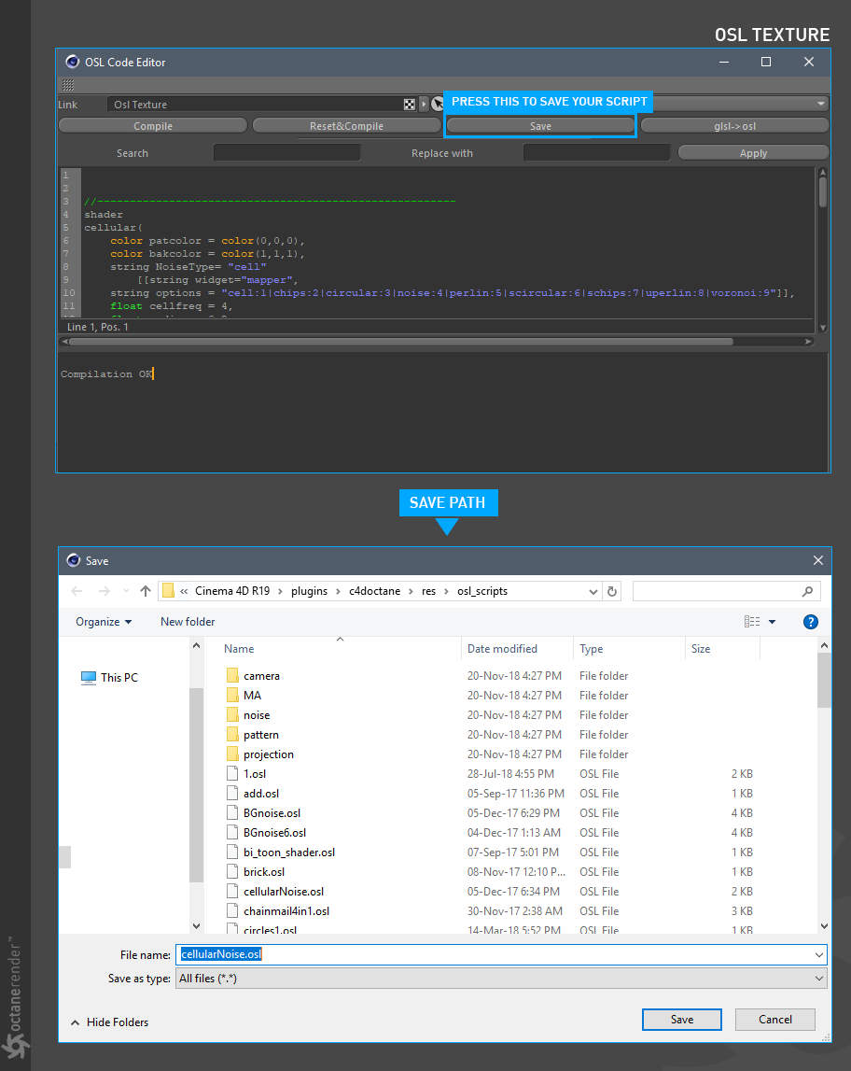
Task: Click Save button in OSL Code Editor
Action: click(540, 126)
